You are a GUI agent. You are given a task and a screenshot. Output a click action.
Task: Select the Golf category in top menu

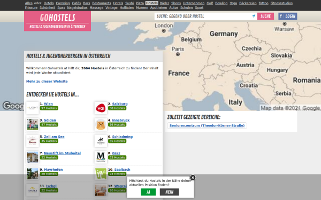tap(210, 3)
